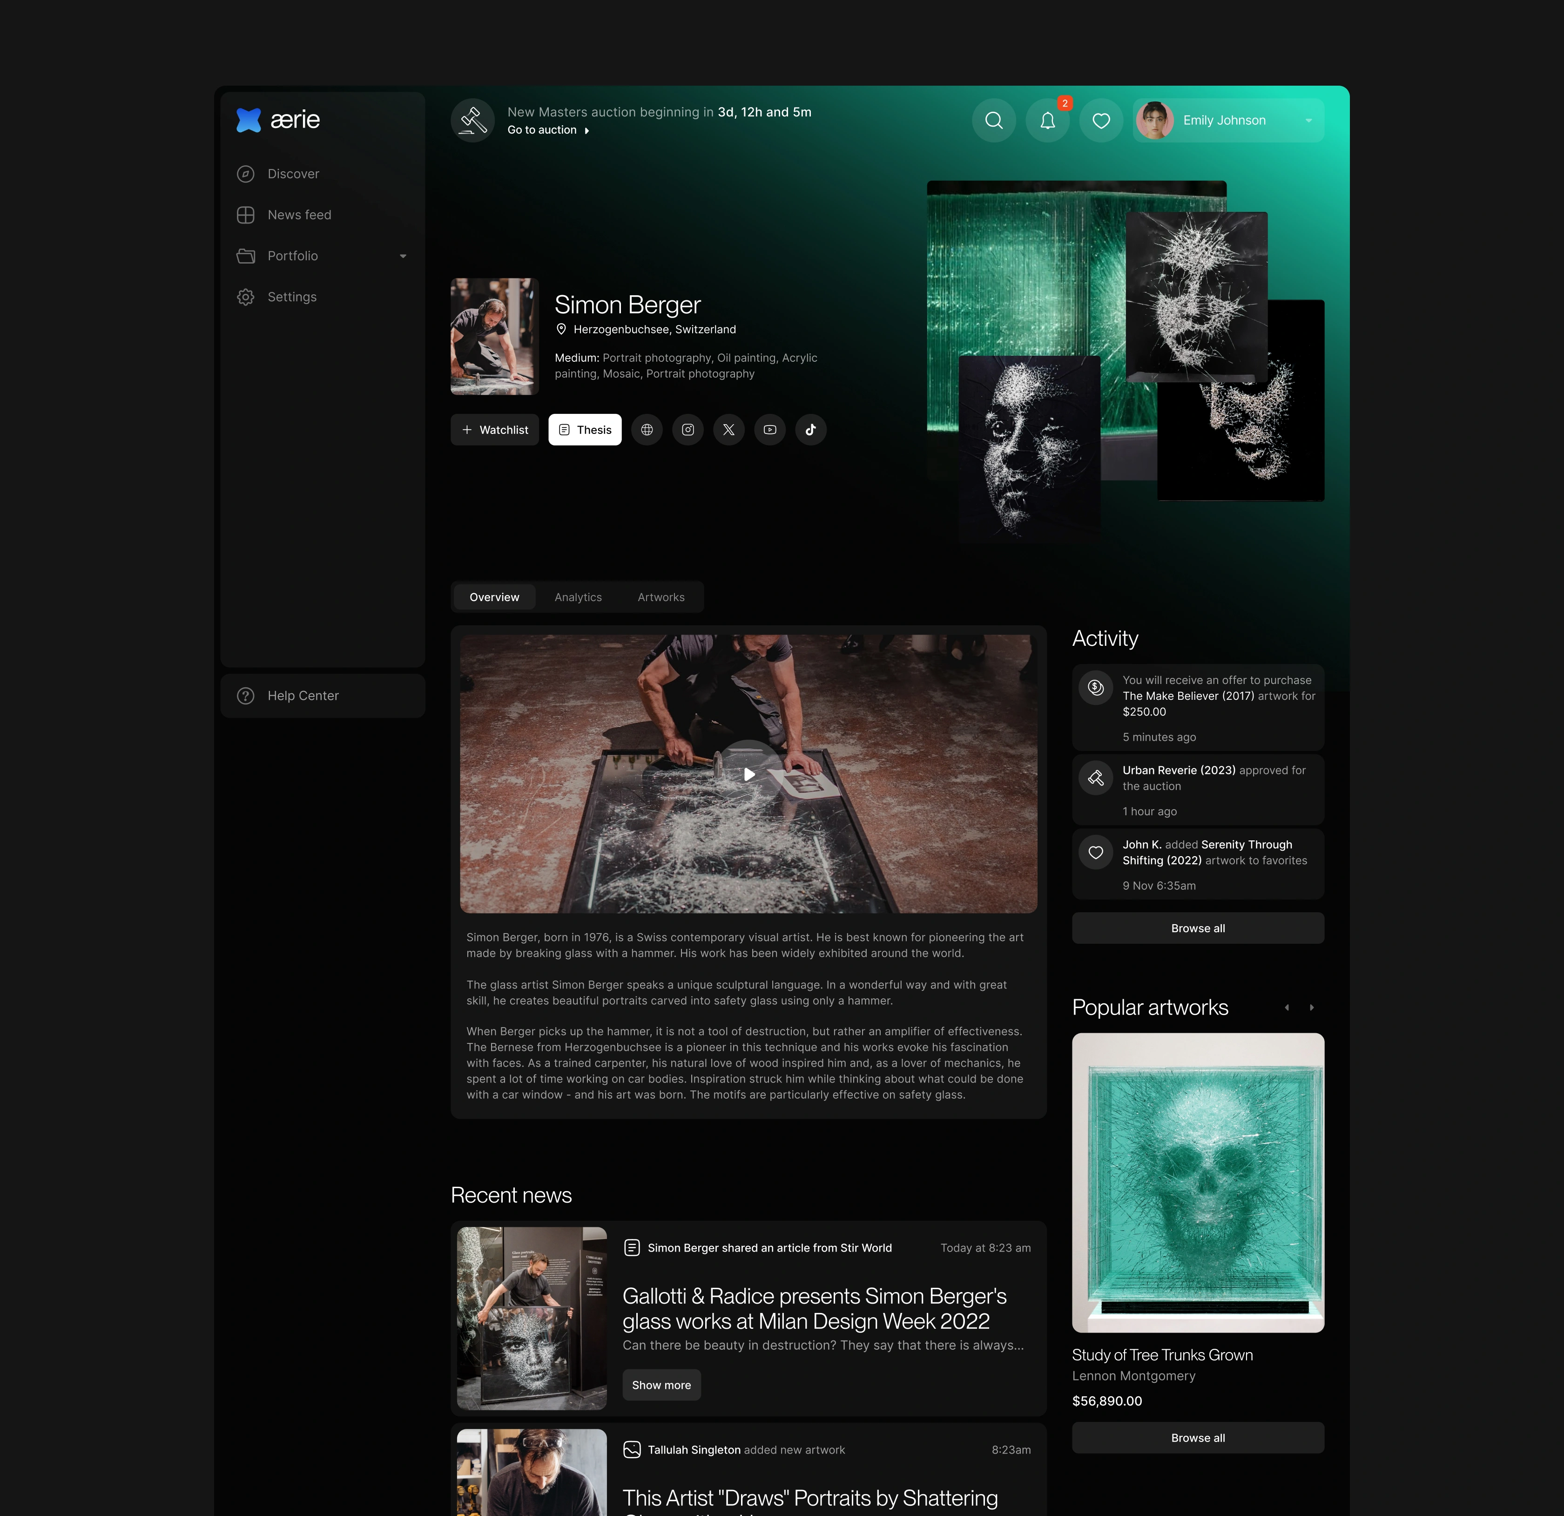Add Simon Berger to Watchlist
Image resolution: width=1564 pixels, height=1516 pixels.
point(495,429)
